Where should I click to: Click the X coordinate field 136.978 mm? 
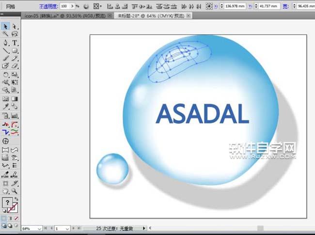click(235, 6)
